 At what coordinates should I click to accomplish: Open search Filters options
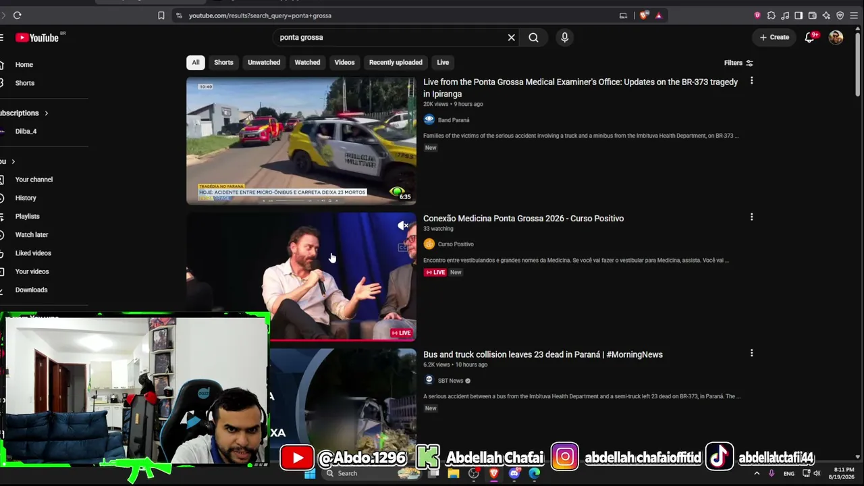pyautogui.click(x=738, y=63)
